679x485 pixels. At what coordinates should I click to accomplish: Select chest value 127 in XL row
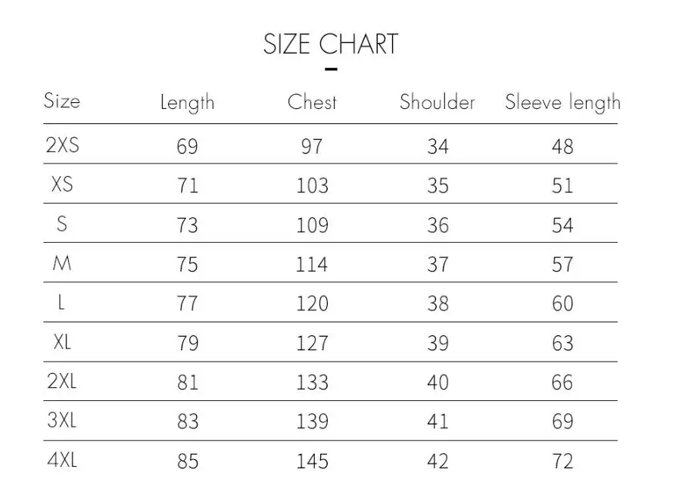pos(312,344)
